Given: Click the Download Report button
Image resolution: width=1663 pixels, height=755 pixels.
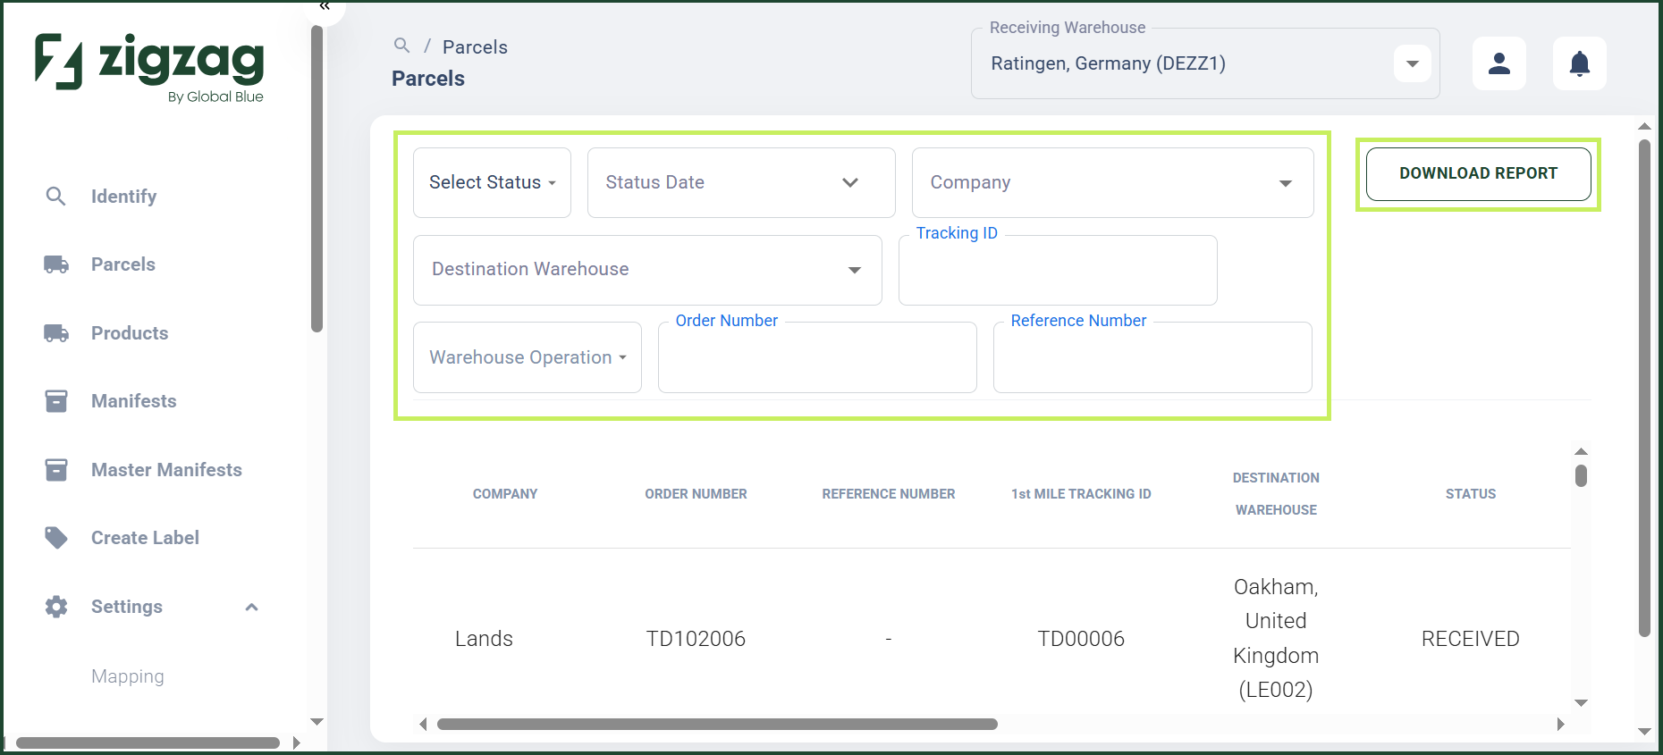Looking at the screenshot, I should point(1479,173).
